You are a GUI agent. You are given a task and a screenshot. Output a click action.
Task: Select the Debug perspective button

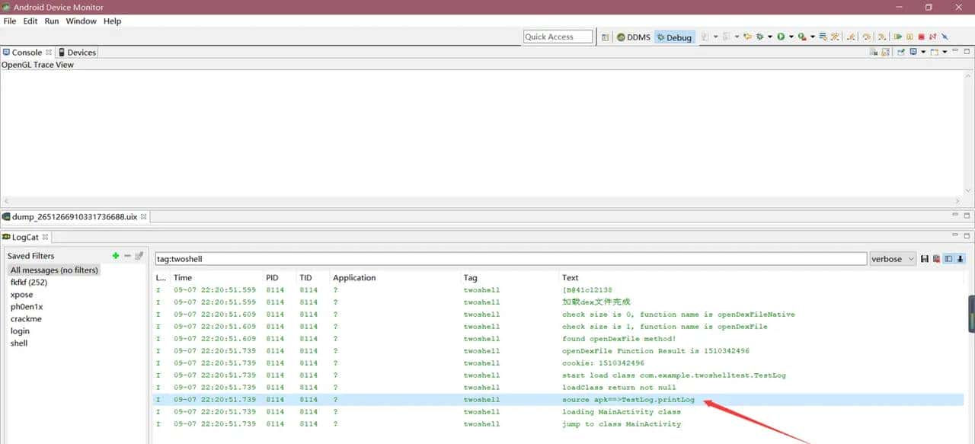coord(674,37)
